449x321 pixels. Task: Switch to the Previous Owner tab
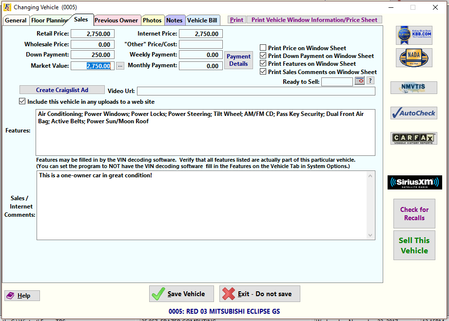(x=117, y=20)
